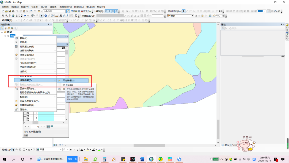289x163 pixels.
Task: Click the Find binoculars icon
Action: 61,16
